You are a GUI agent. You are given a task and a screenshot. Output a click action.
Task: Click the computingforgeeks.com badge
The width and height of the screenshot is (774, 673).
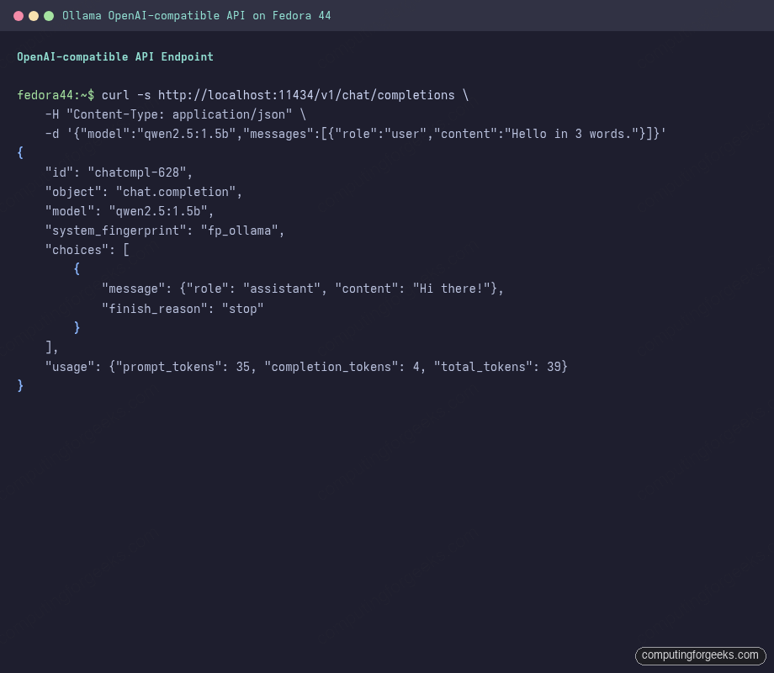click(700, 655)
